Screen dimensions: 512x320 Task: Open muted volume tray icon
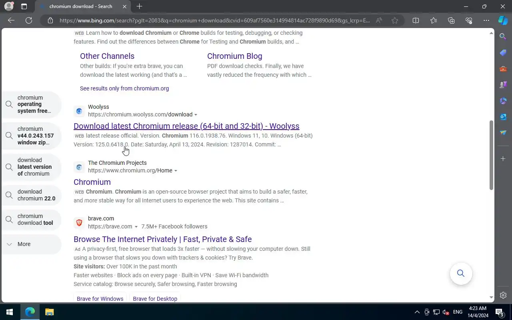click(446, 312)
